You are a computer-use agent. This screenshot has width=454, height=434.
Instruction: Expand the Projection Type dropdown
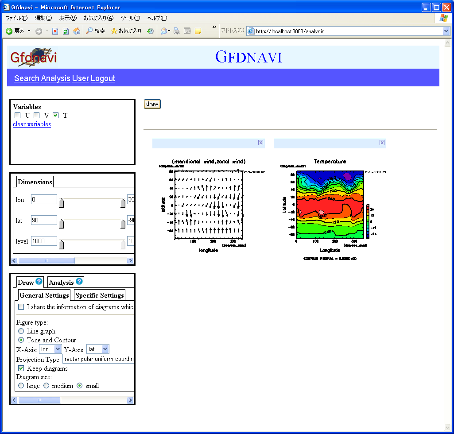(98, 359)
